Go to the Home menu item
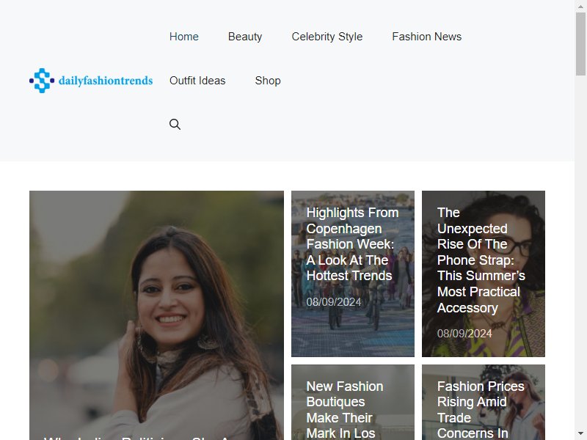 pos(184,37)
